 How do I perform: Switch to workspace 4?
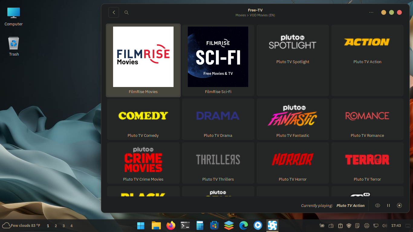click(x=71, y=226)
